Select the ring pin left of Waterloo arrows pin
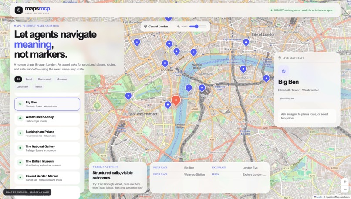Screen dimensions: 351x199 pos(189,88)
